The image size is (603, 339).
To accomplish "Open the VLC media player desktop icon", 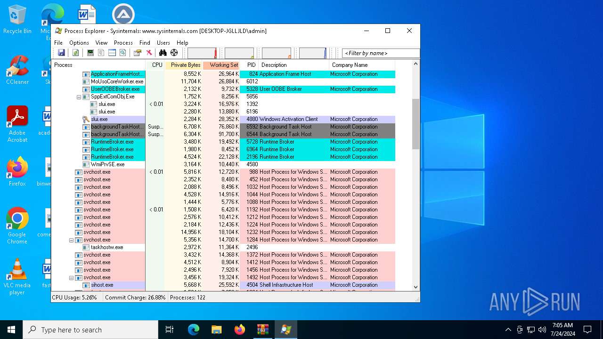I will [x=17, y=277].
